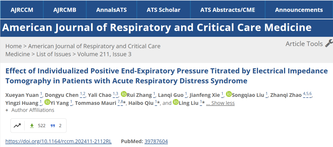This screenshot has width=333, height=147.
Task: Click the blue citations quote icon
Action: pyautogui.click(x=53, y=125)
